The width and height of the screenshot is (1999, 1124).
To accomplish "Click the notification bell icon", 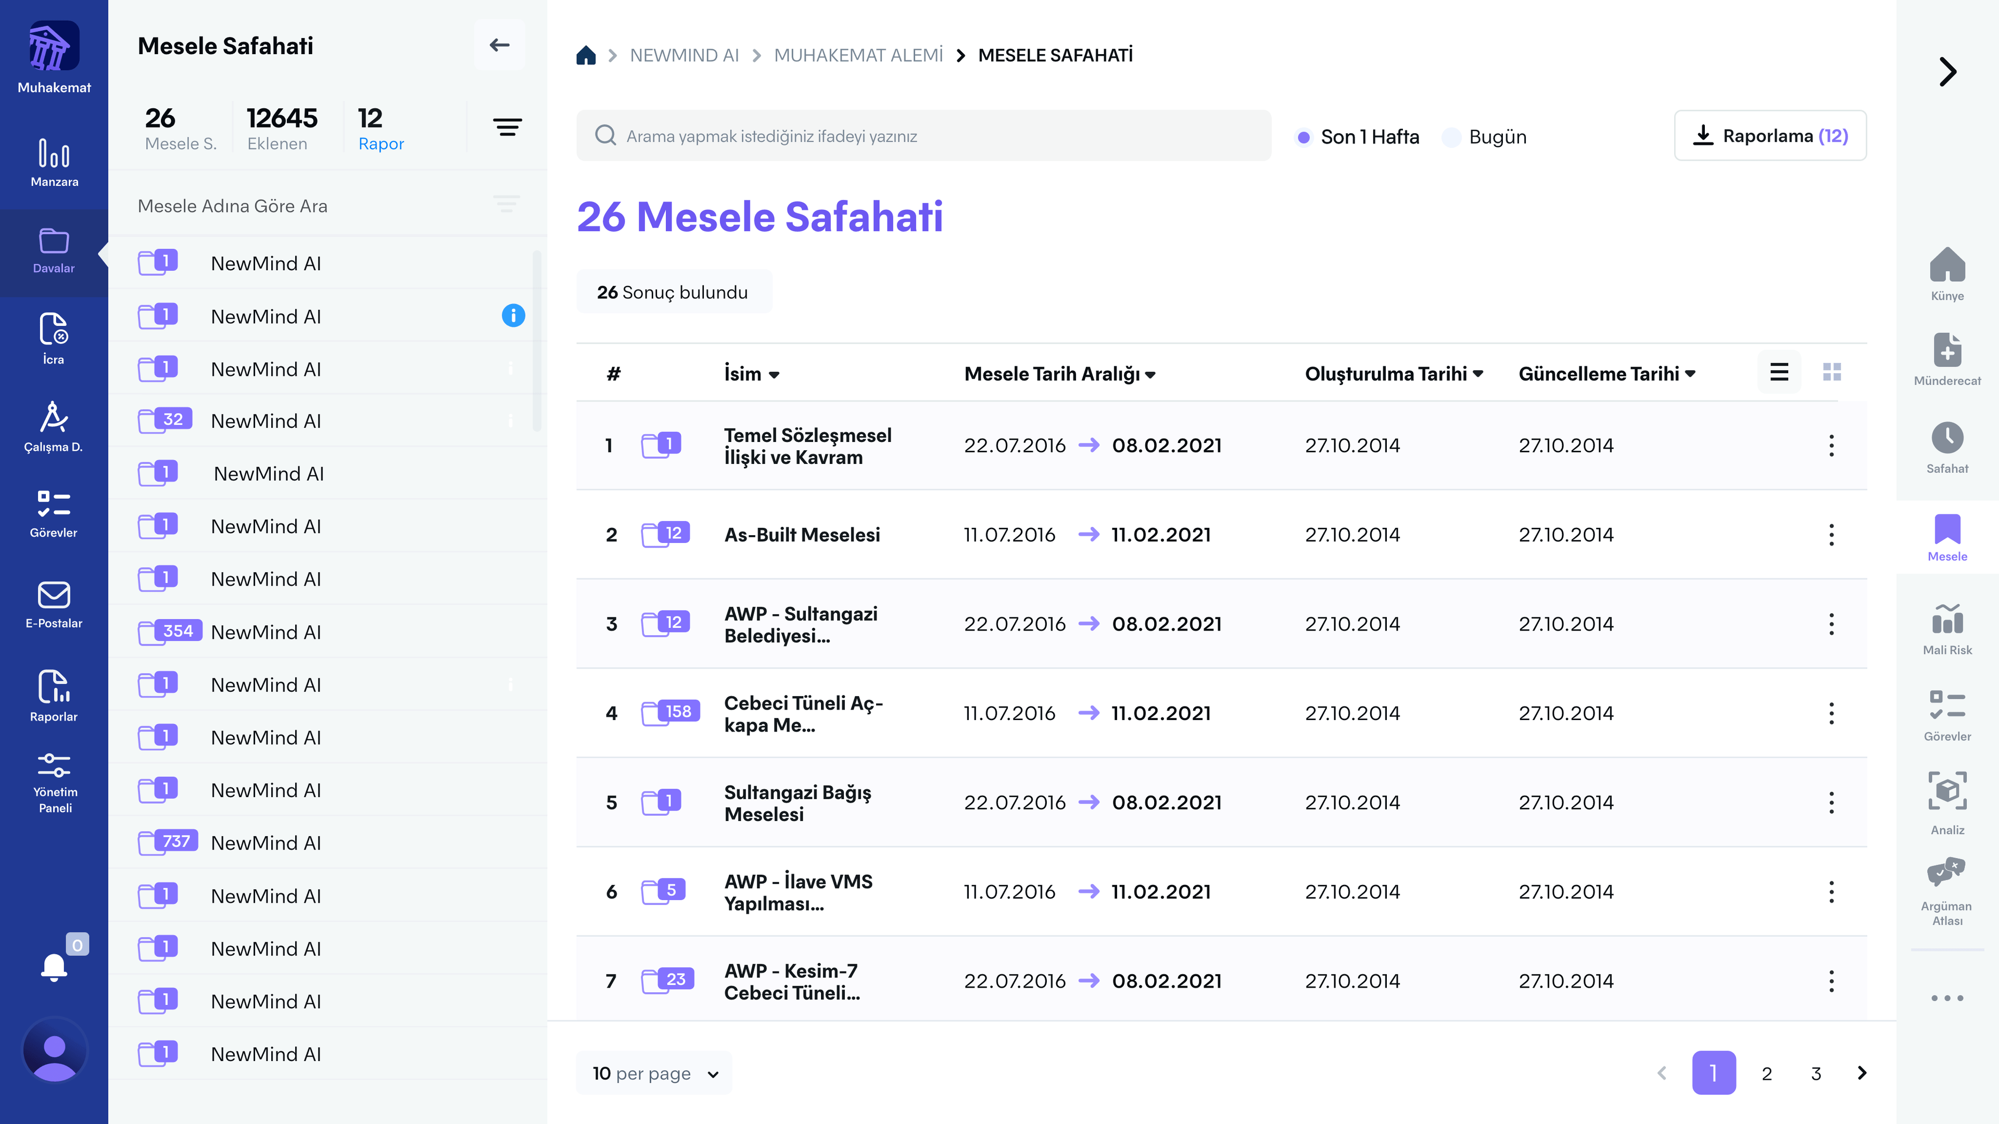I will coord(54,967).
